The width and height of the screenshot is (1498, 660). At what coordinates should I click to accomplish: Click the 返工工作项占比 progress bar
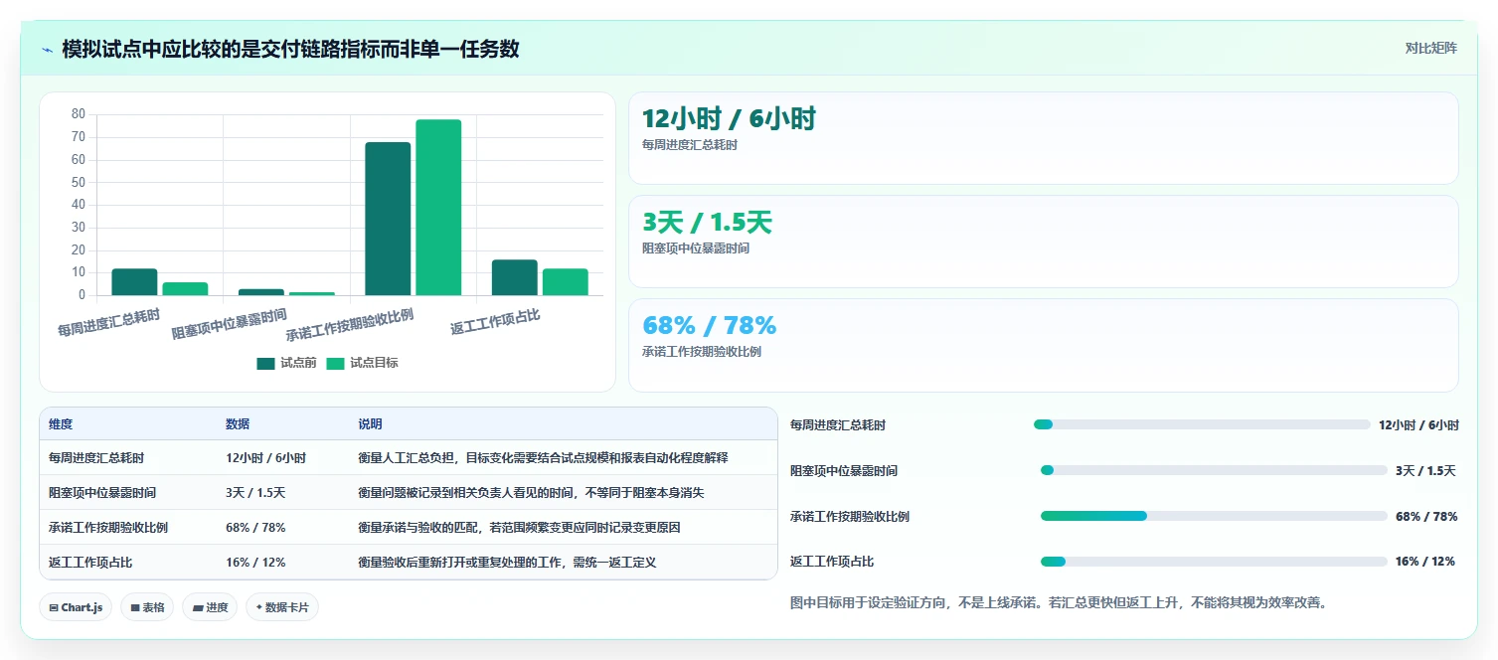pos(1214,562)
